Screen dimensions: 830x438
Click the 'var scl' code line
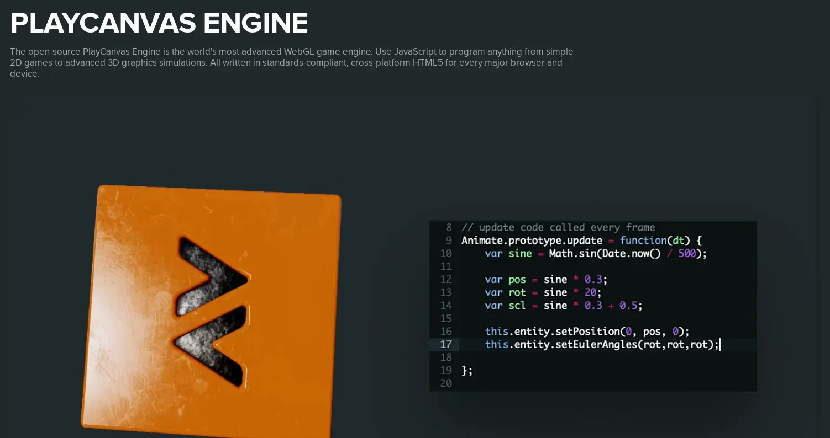[x=564, y=305]
